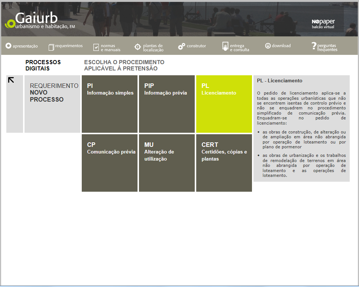Click the plantas de localização target icon
359x287 pixels.
[138, 47]
